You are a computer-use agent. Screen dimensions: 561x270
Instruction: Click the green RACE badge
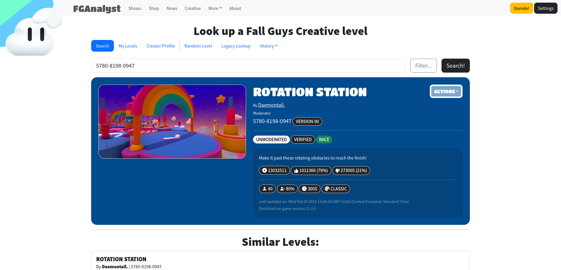tap(324, 139)
